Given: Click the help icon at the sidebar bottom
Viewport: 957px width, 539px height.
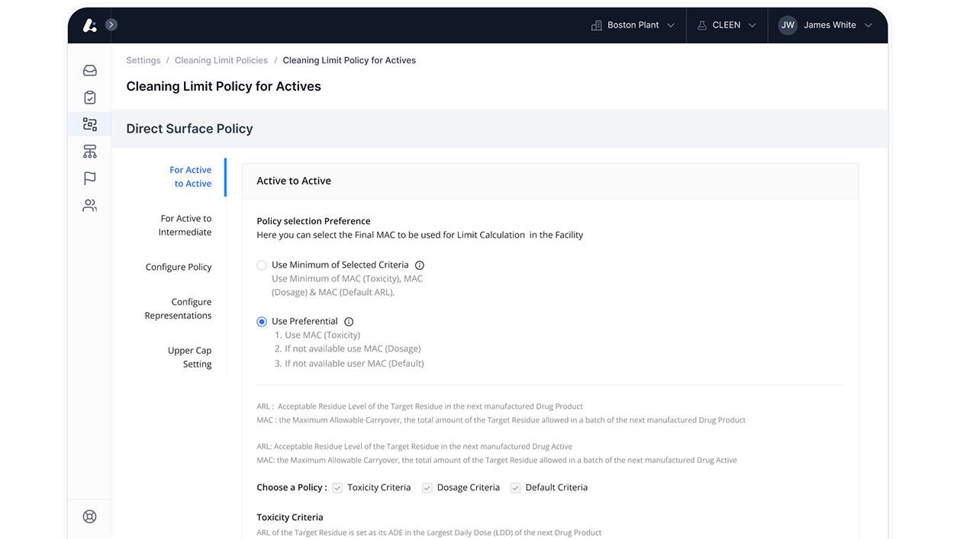Looking at the screenshot, I should pos(89,516).
